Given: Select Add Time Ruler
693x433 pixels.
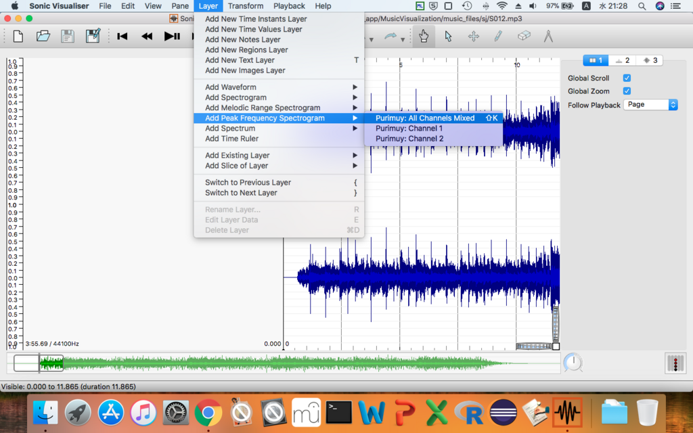Looking at the screenshot, I should [x=279, y=138].
